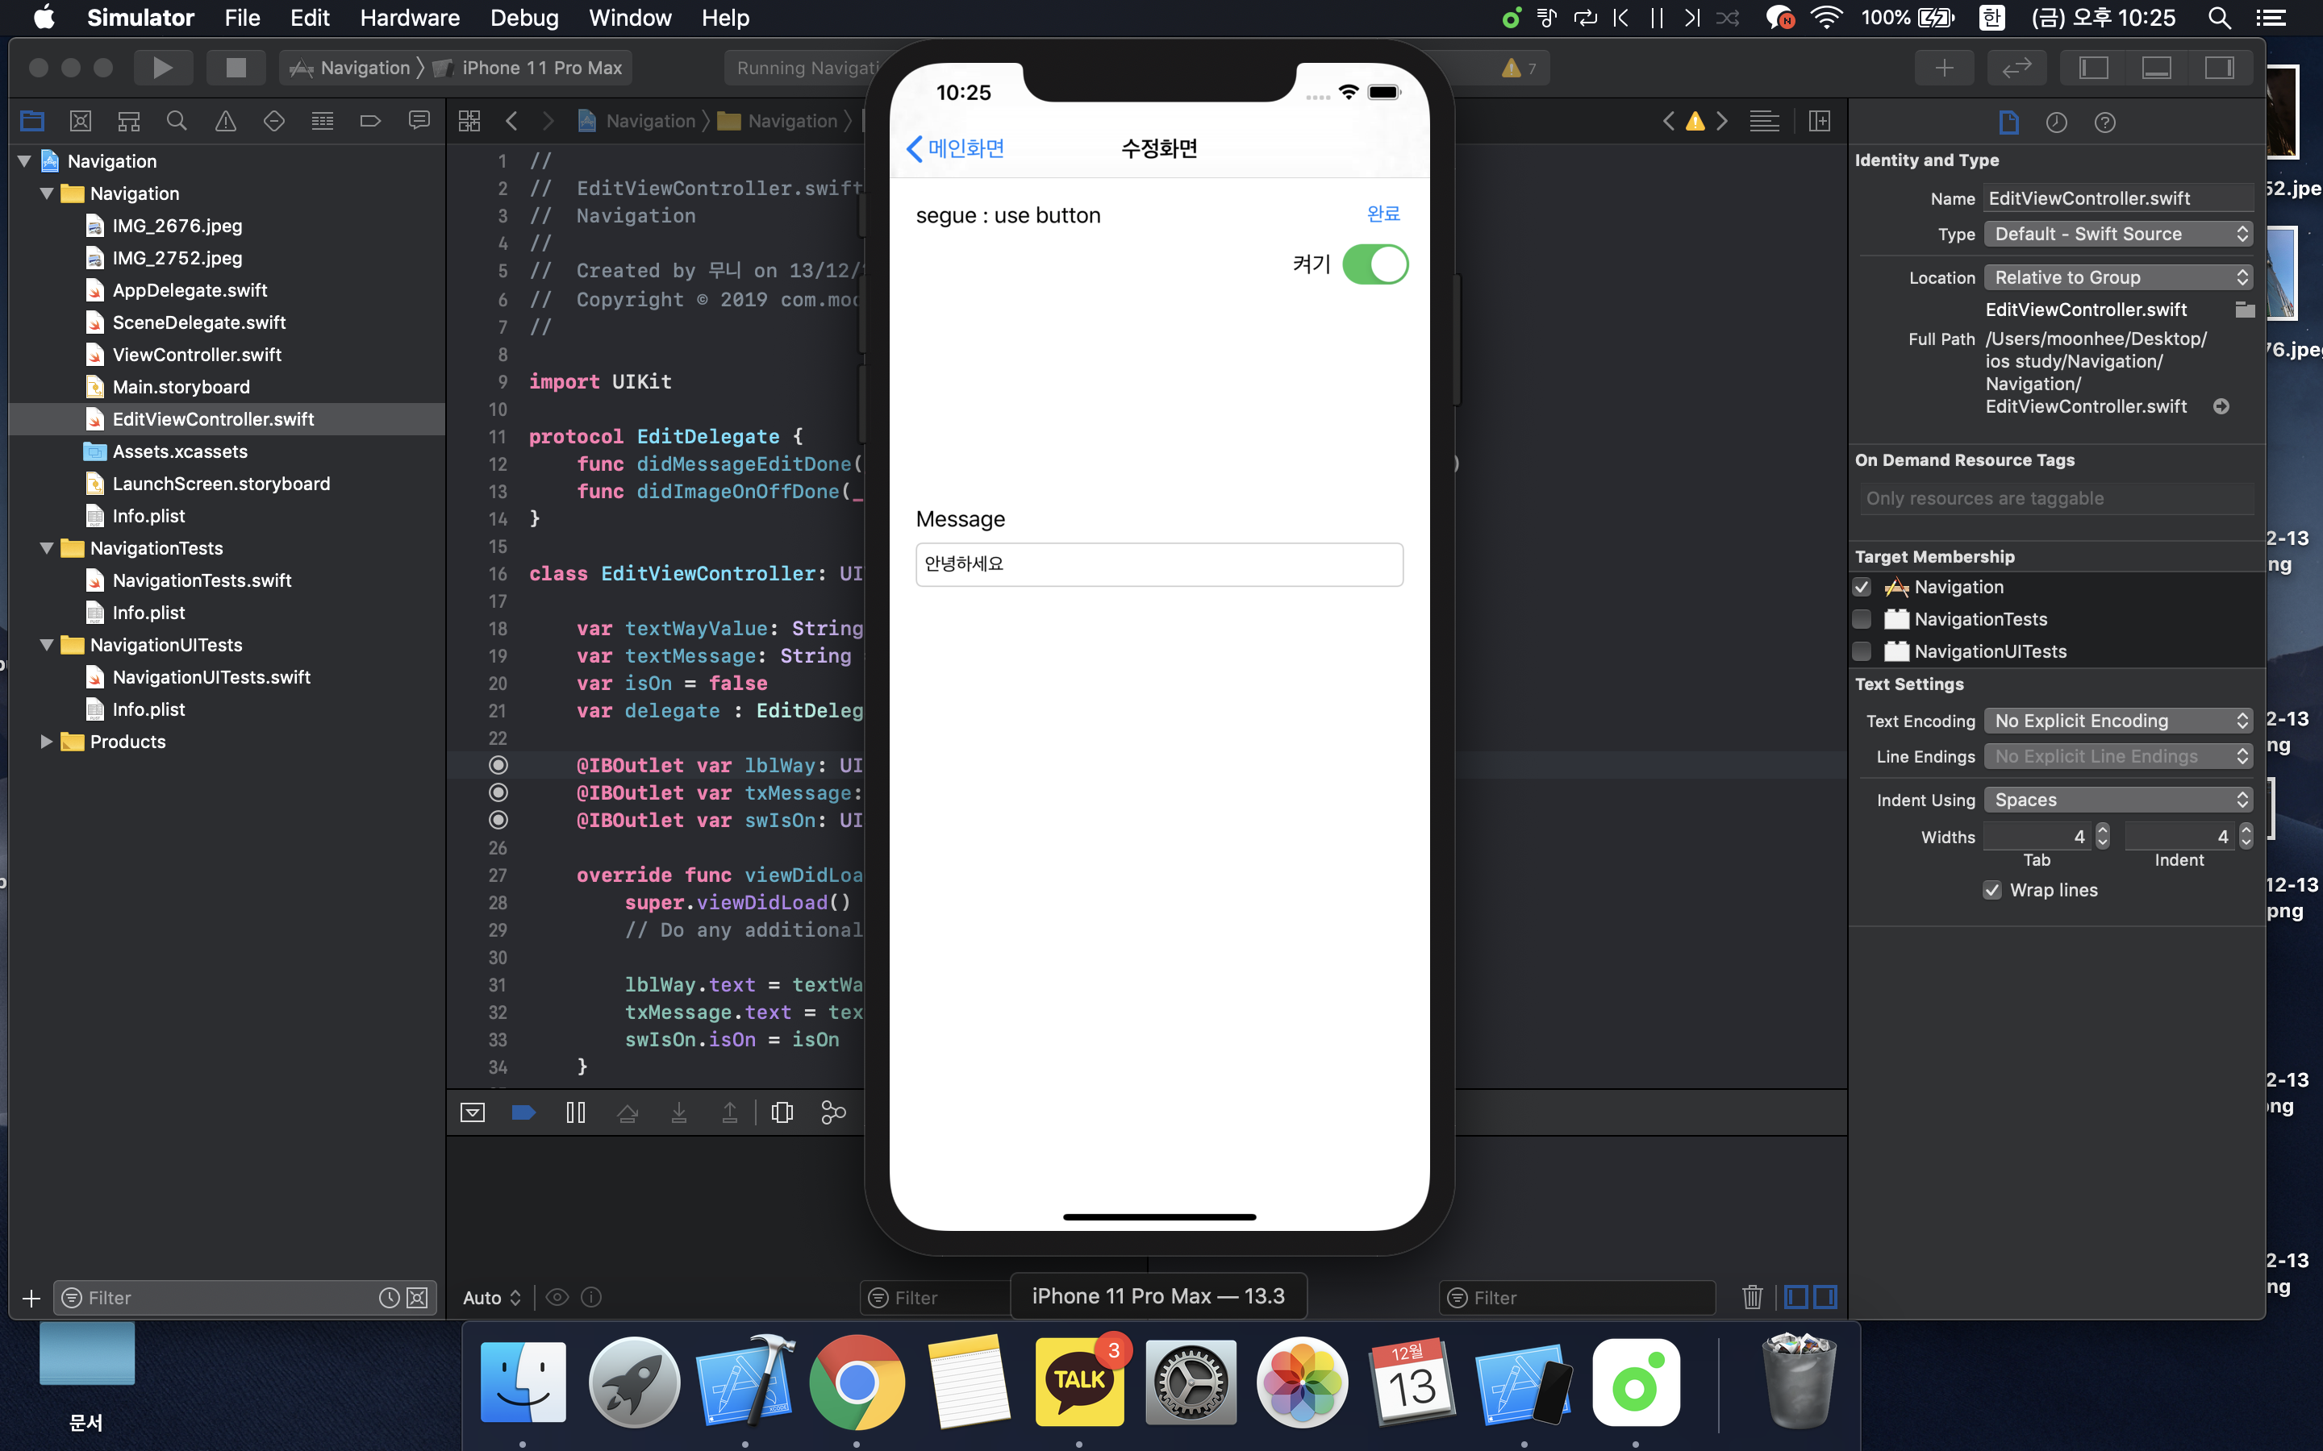Click the Message text field with 안녕하세요
The height and width of the screenshot is (1451, 2323).
(1158, 564)
